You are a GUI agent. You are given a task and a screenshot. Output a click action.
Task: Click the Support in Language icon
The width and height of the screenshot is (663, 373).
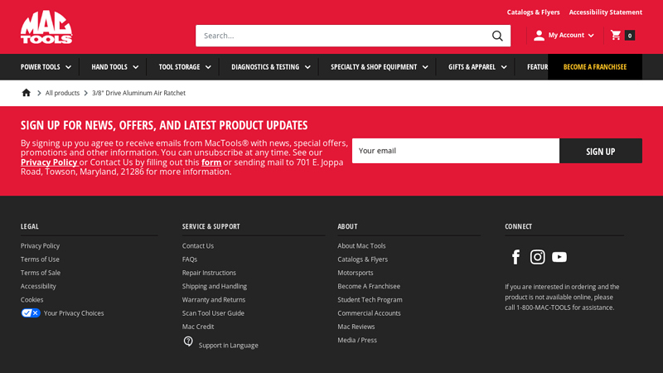coord(188,342)
